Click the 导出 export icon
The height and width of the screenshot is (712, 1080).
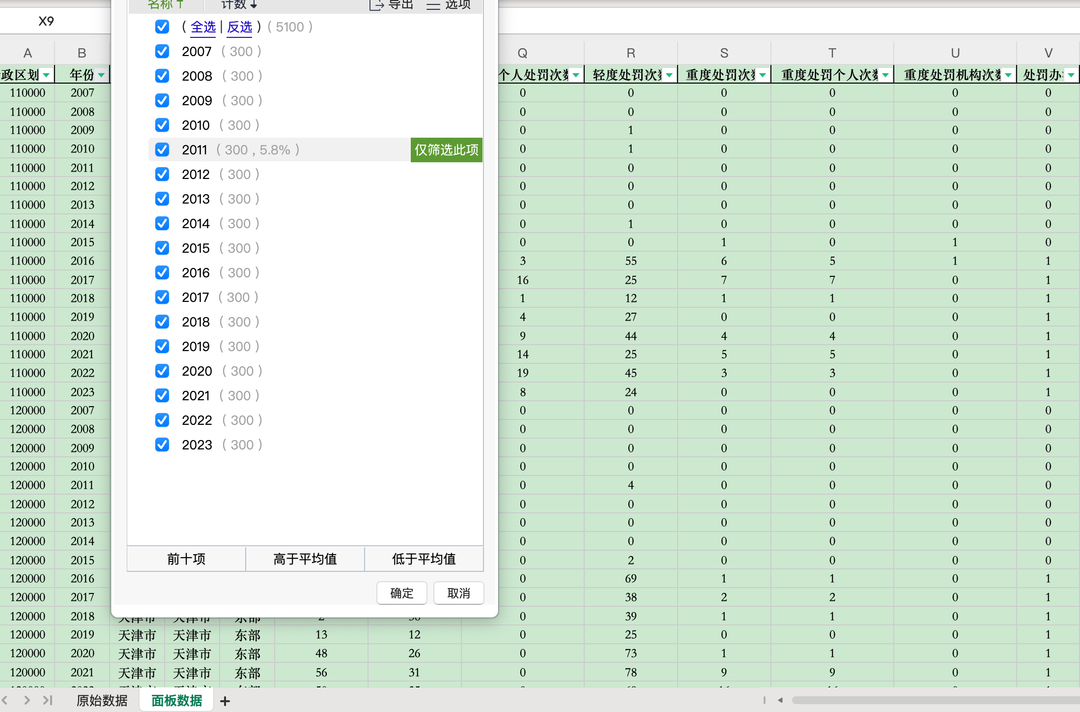pos(376,5)
